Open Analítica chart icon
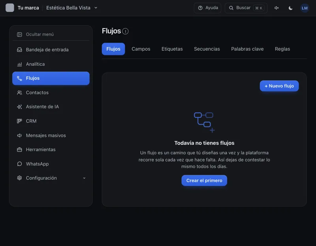Screen dimensions: 316x246 [x=19, y=64]
